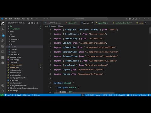Open Accounts icon in activity bar
This screenshot has width=151, height=113.
tap(3, 85)
